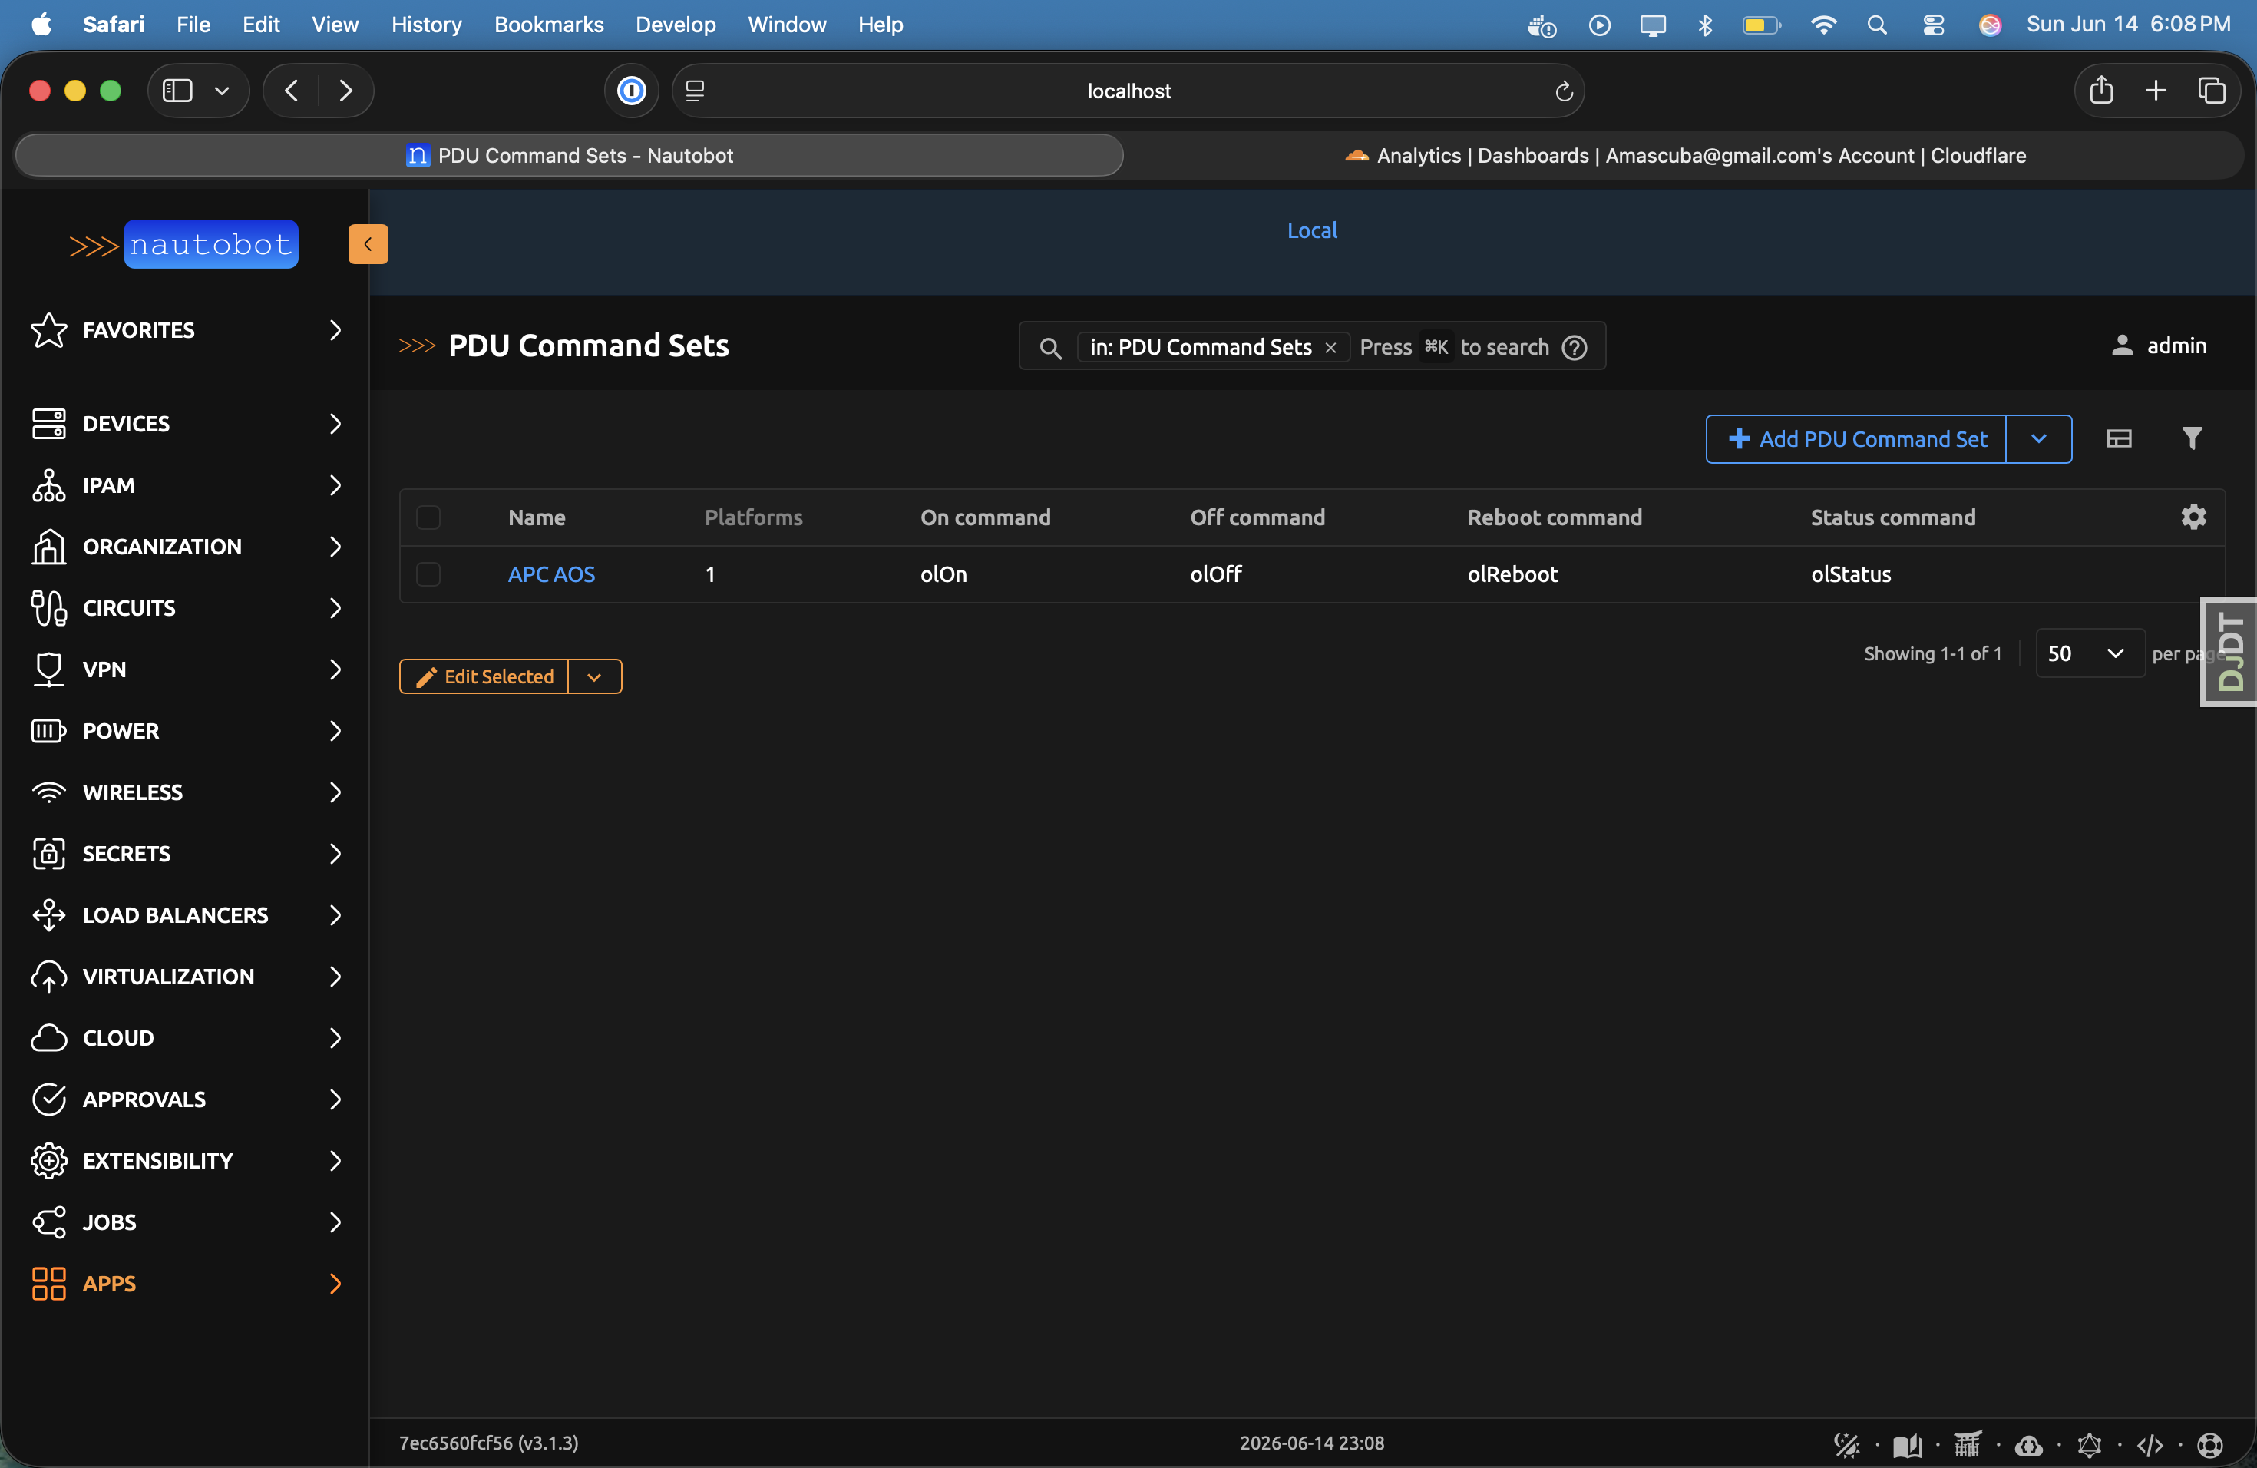2257x1468 pixels.
Task: Expand the Edit Selected dropdown arrow
Action: pos(595,676)
